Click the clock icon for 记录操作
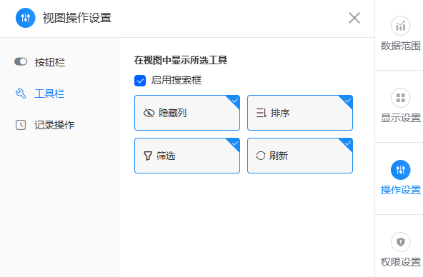423x277 pixels. (x=21, y=125)
